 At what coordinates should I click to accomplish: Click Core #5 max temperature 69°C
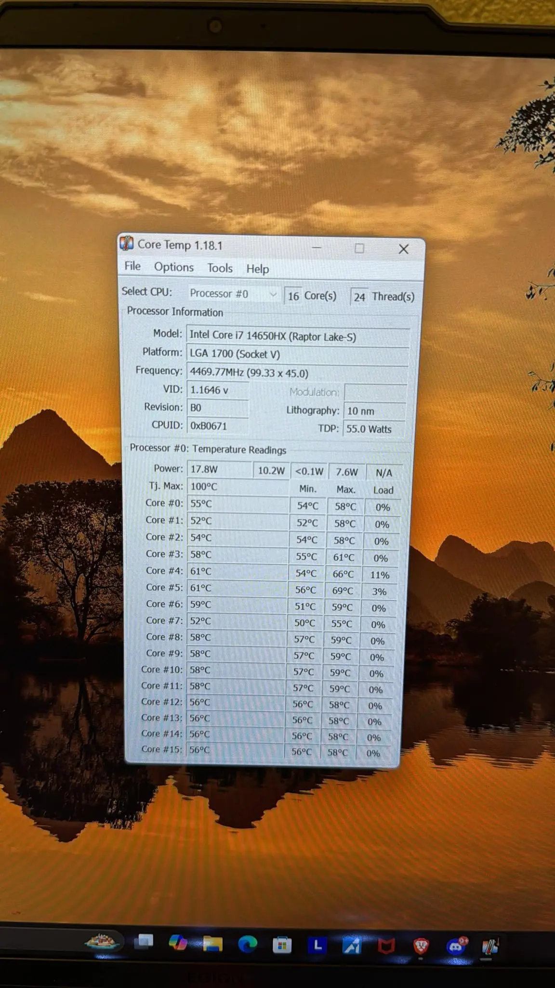[343, 590]
